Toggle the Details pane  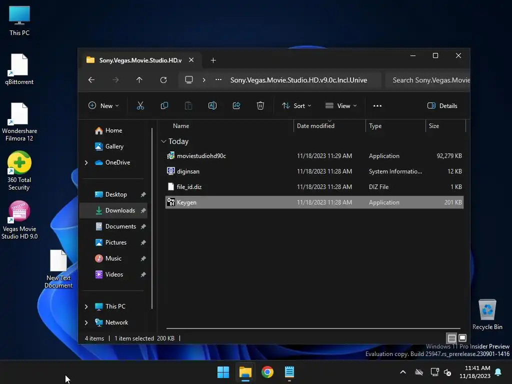coord(442,106)
